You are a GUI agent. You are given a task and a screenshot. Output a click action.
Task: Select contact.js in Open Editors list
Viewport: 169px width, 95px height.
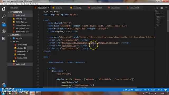point(20,22)
